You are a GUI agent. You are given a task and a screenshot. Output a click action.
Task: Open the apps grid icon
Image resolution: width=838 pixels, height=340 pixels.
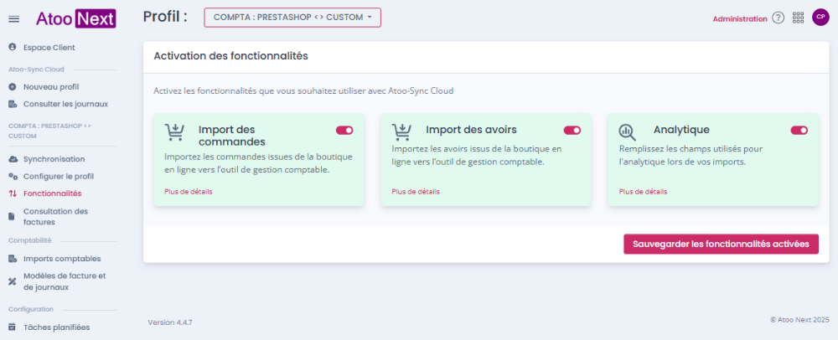798,18
